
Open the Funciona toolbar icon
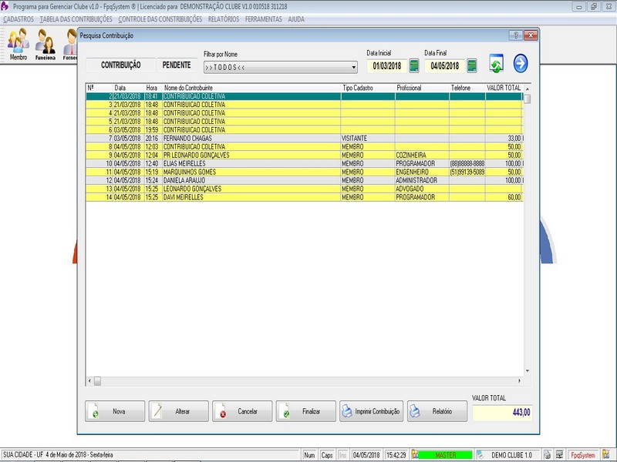point(45,44)
